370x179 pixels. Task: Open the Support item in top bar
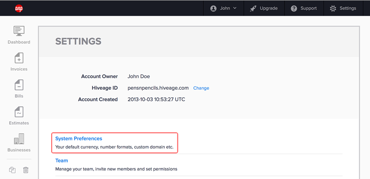point(308,8)
